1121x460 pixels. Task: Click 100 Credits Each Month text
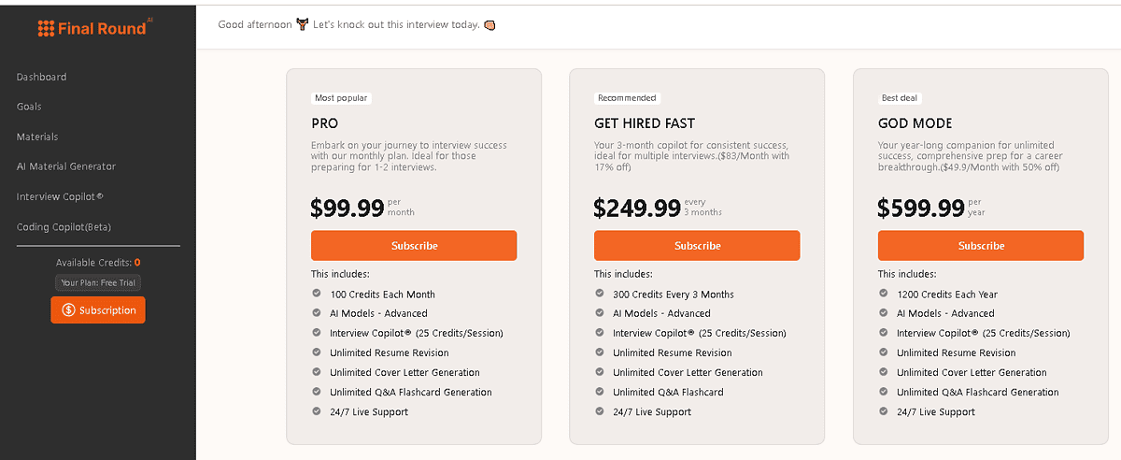[x=382, y=294]
